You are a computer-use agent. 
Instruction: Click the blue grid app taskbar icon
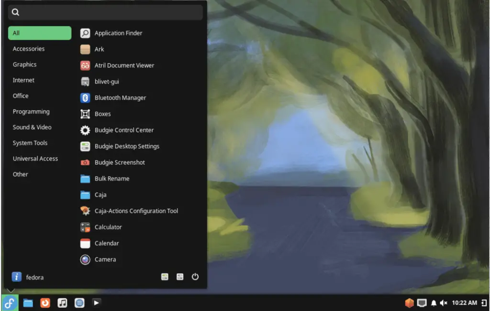[x=79, y=303]
